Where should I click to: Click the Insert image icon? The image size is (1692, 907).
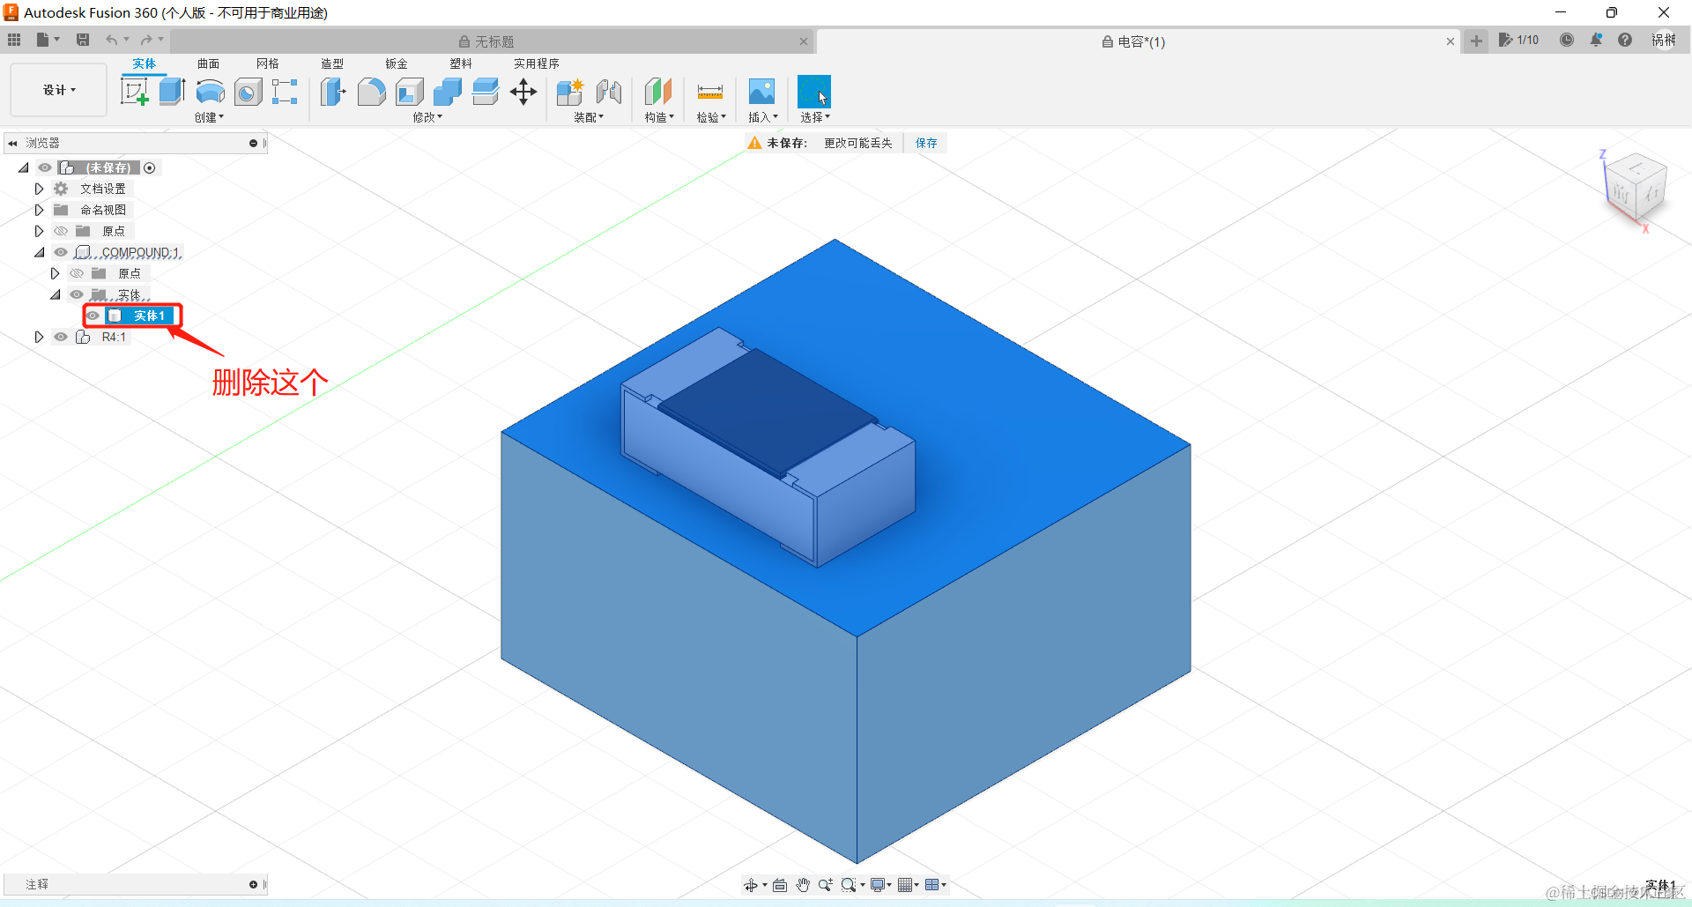tap(761, 92)
